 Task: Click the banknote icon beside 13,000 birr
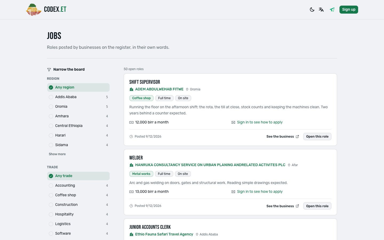pyautogui.click(x=131, y=192)
